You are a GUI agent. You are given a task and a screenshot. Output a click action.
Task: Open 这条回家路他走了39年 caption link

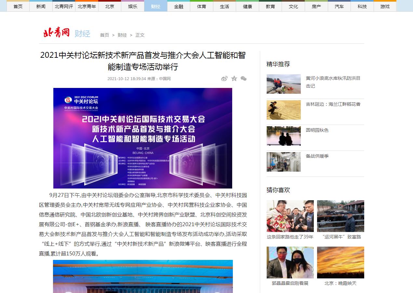point(290,237)
